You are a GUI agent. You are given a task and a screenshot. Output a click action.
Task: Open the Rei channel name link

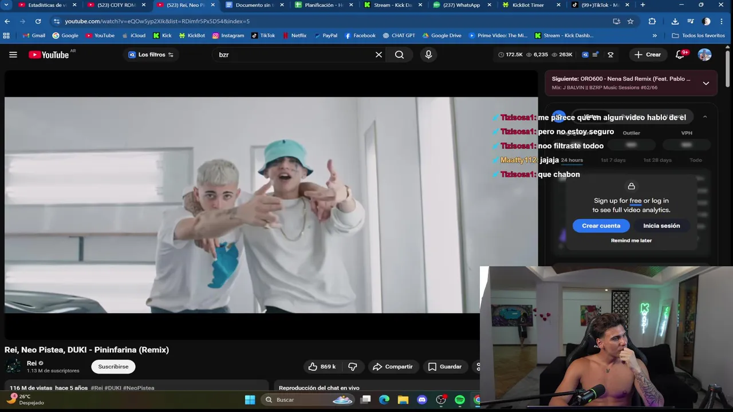pos(31,363)
